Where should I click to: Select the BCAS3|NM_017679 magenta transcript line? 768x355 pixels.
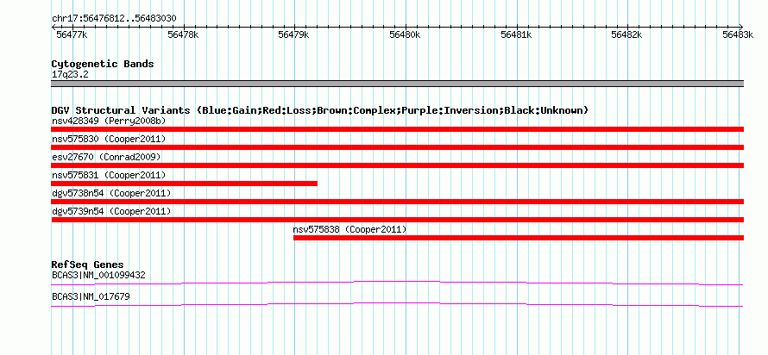(x=397, y=305)
